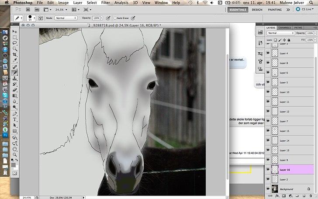This screenshot has height=199, width=318.
Task: Switch to the Channels tab
Action: [x=284, y=28]
